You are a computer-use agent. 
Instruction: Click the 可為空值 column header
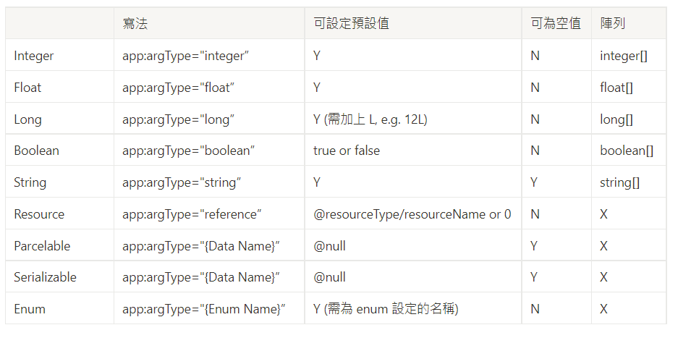(556, 23)
